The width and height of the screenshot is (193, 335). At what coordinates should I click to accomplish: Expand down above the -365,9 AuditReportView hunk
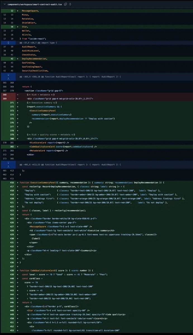tap(8, 75)
